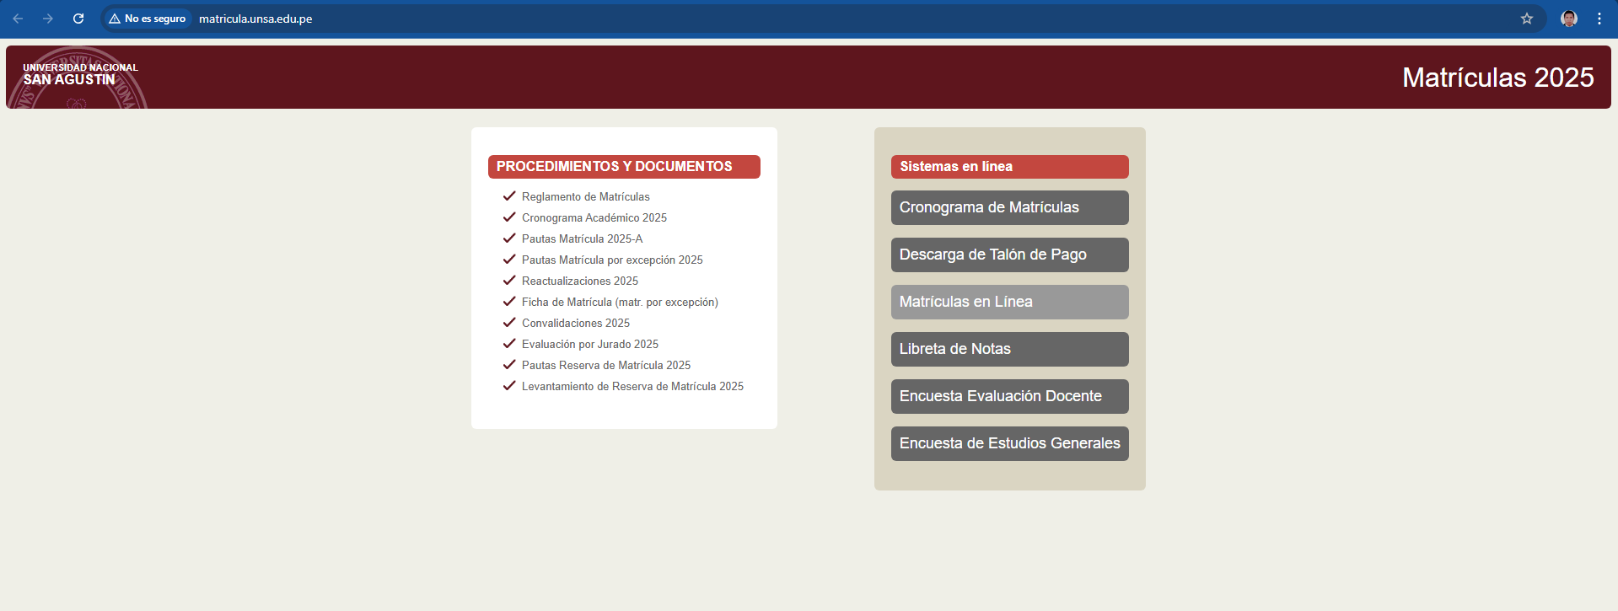
Task: Click the browser back arrow
Action: (18, 19)
